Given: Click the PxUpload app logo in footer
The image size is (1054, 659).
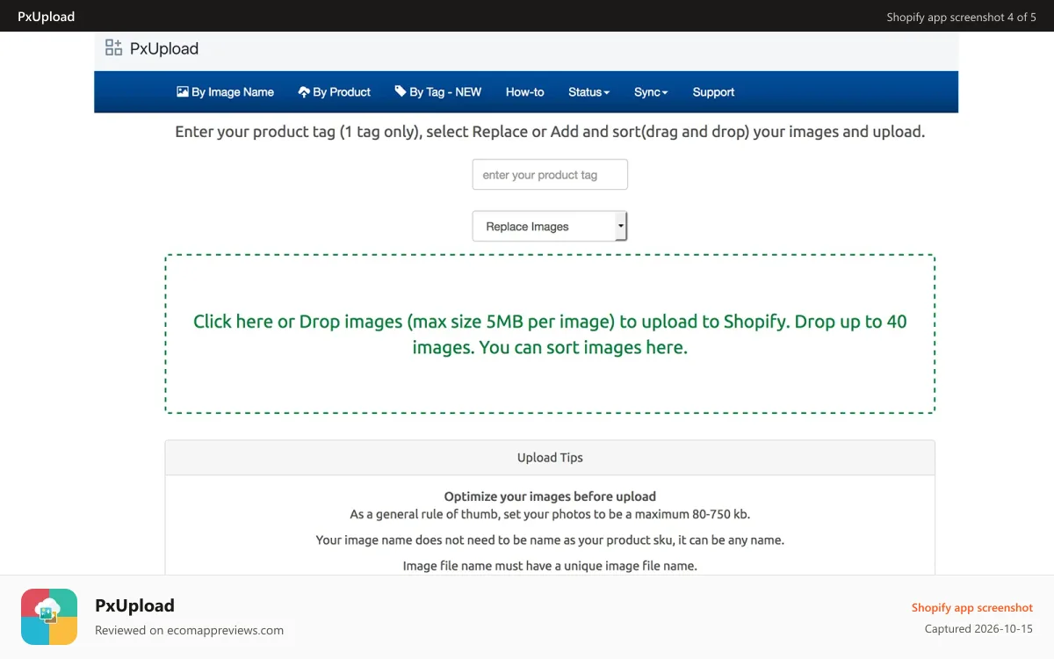Looking at the screenshot, I should click(x=49, y=617).
